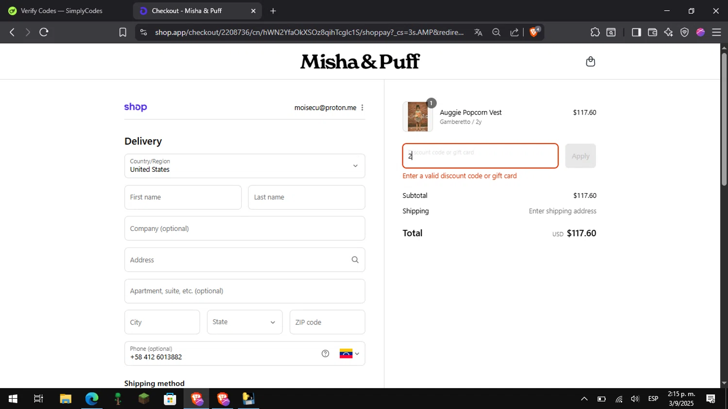Change phone country flag selector
Viewport: 728px width, 409px height.
[x=349, y=354]
